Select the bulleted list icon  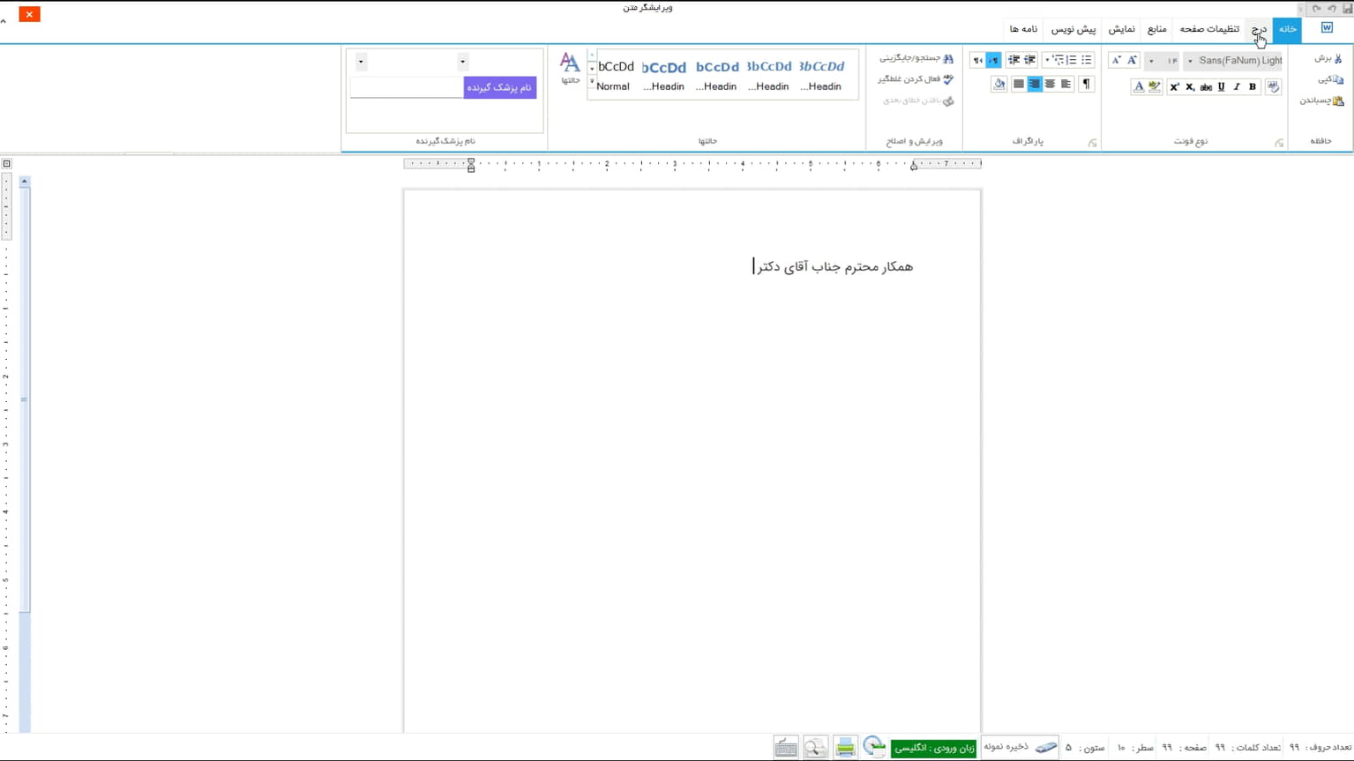(x=1087, y=60)
